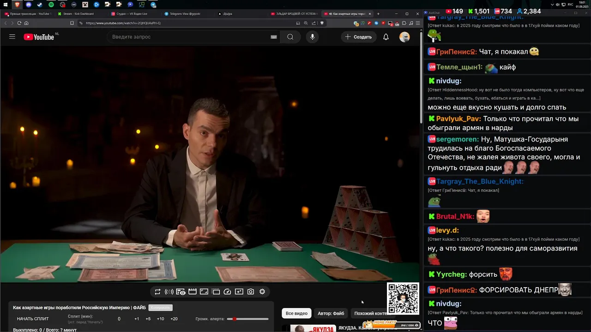
Task: Open the browser main menu button
Action: click(x=418, y=23)
